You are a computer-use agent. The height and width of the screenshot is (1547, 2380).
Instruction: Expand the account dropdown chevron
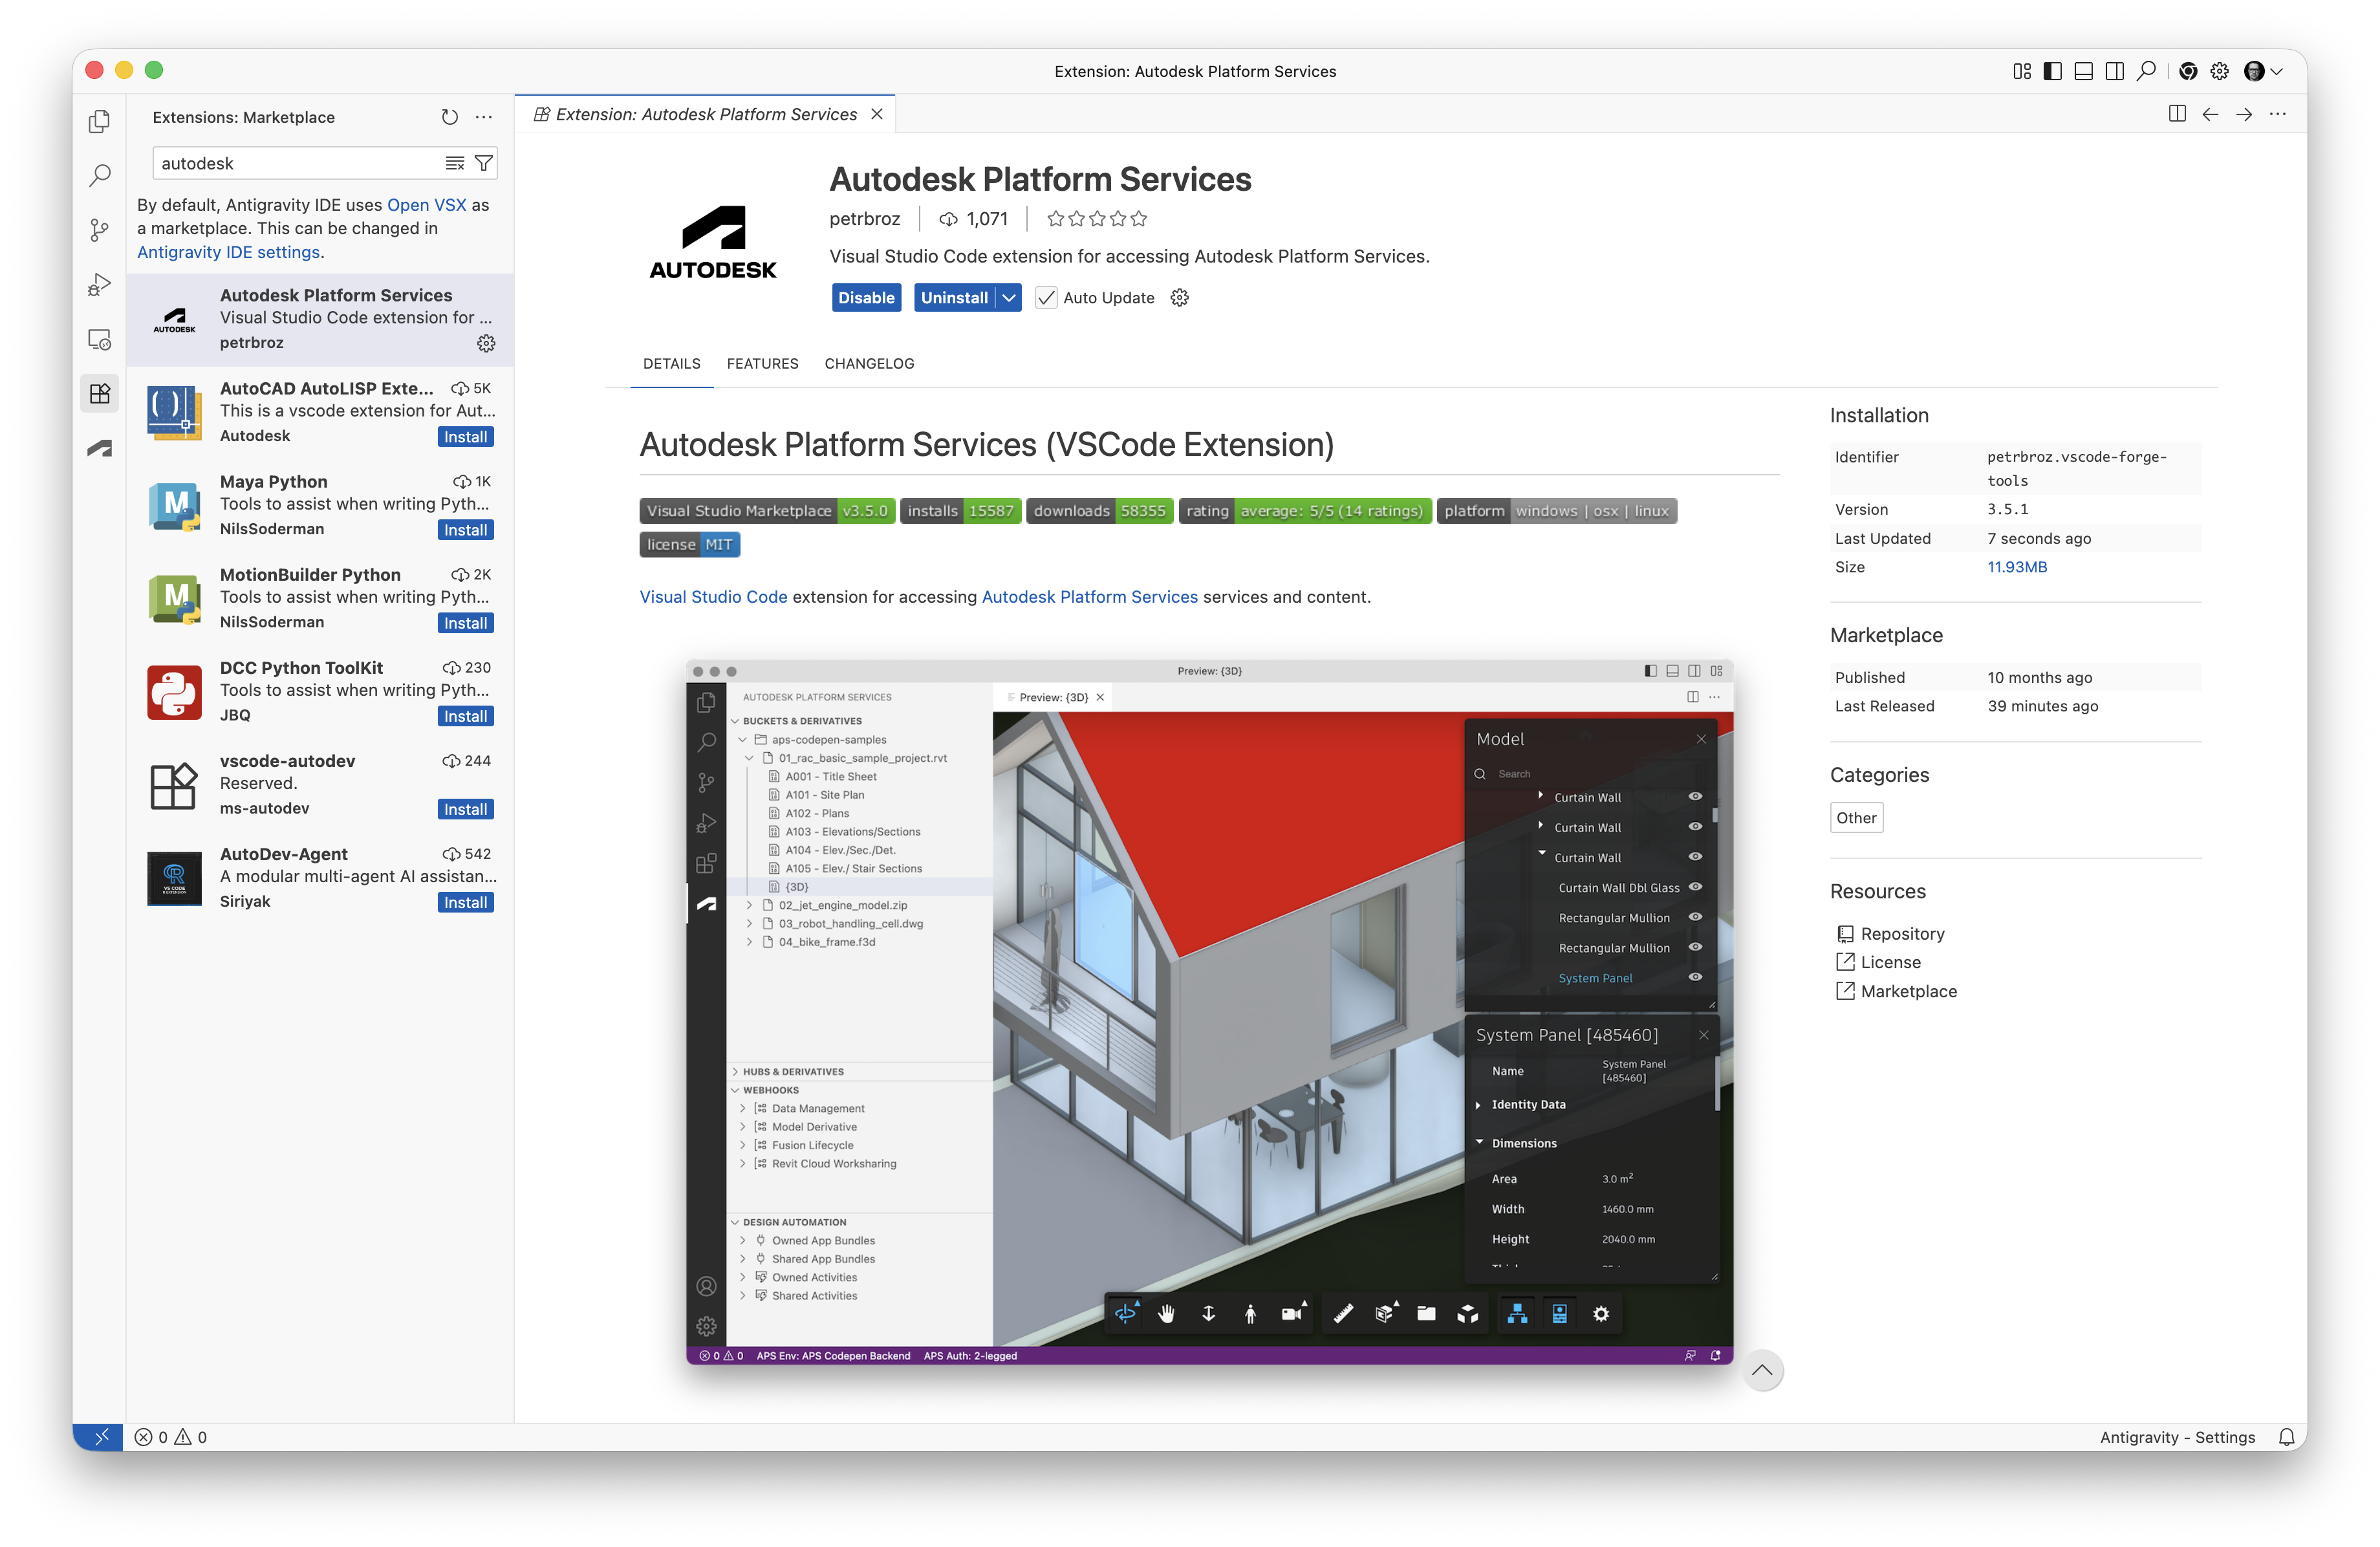tap(2277, 71)
